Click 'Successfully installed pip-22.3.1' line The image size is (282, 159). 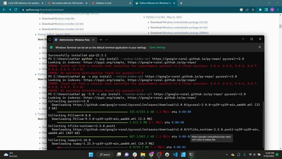coord(77,55)
